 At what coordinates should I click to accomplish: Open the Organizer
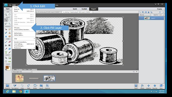point(47,86)
